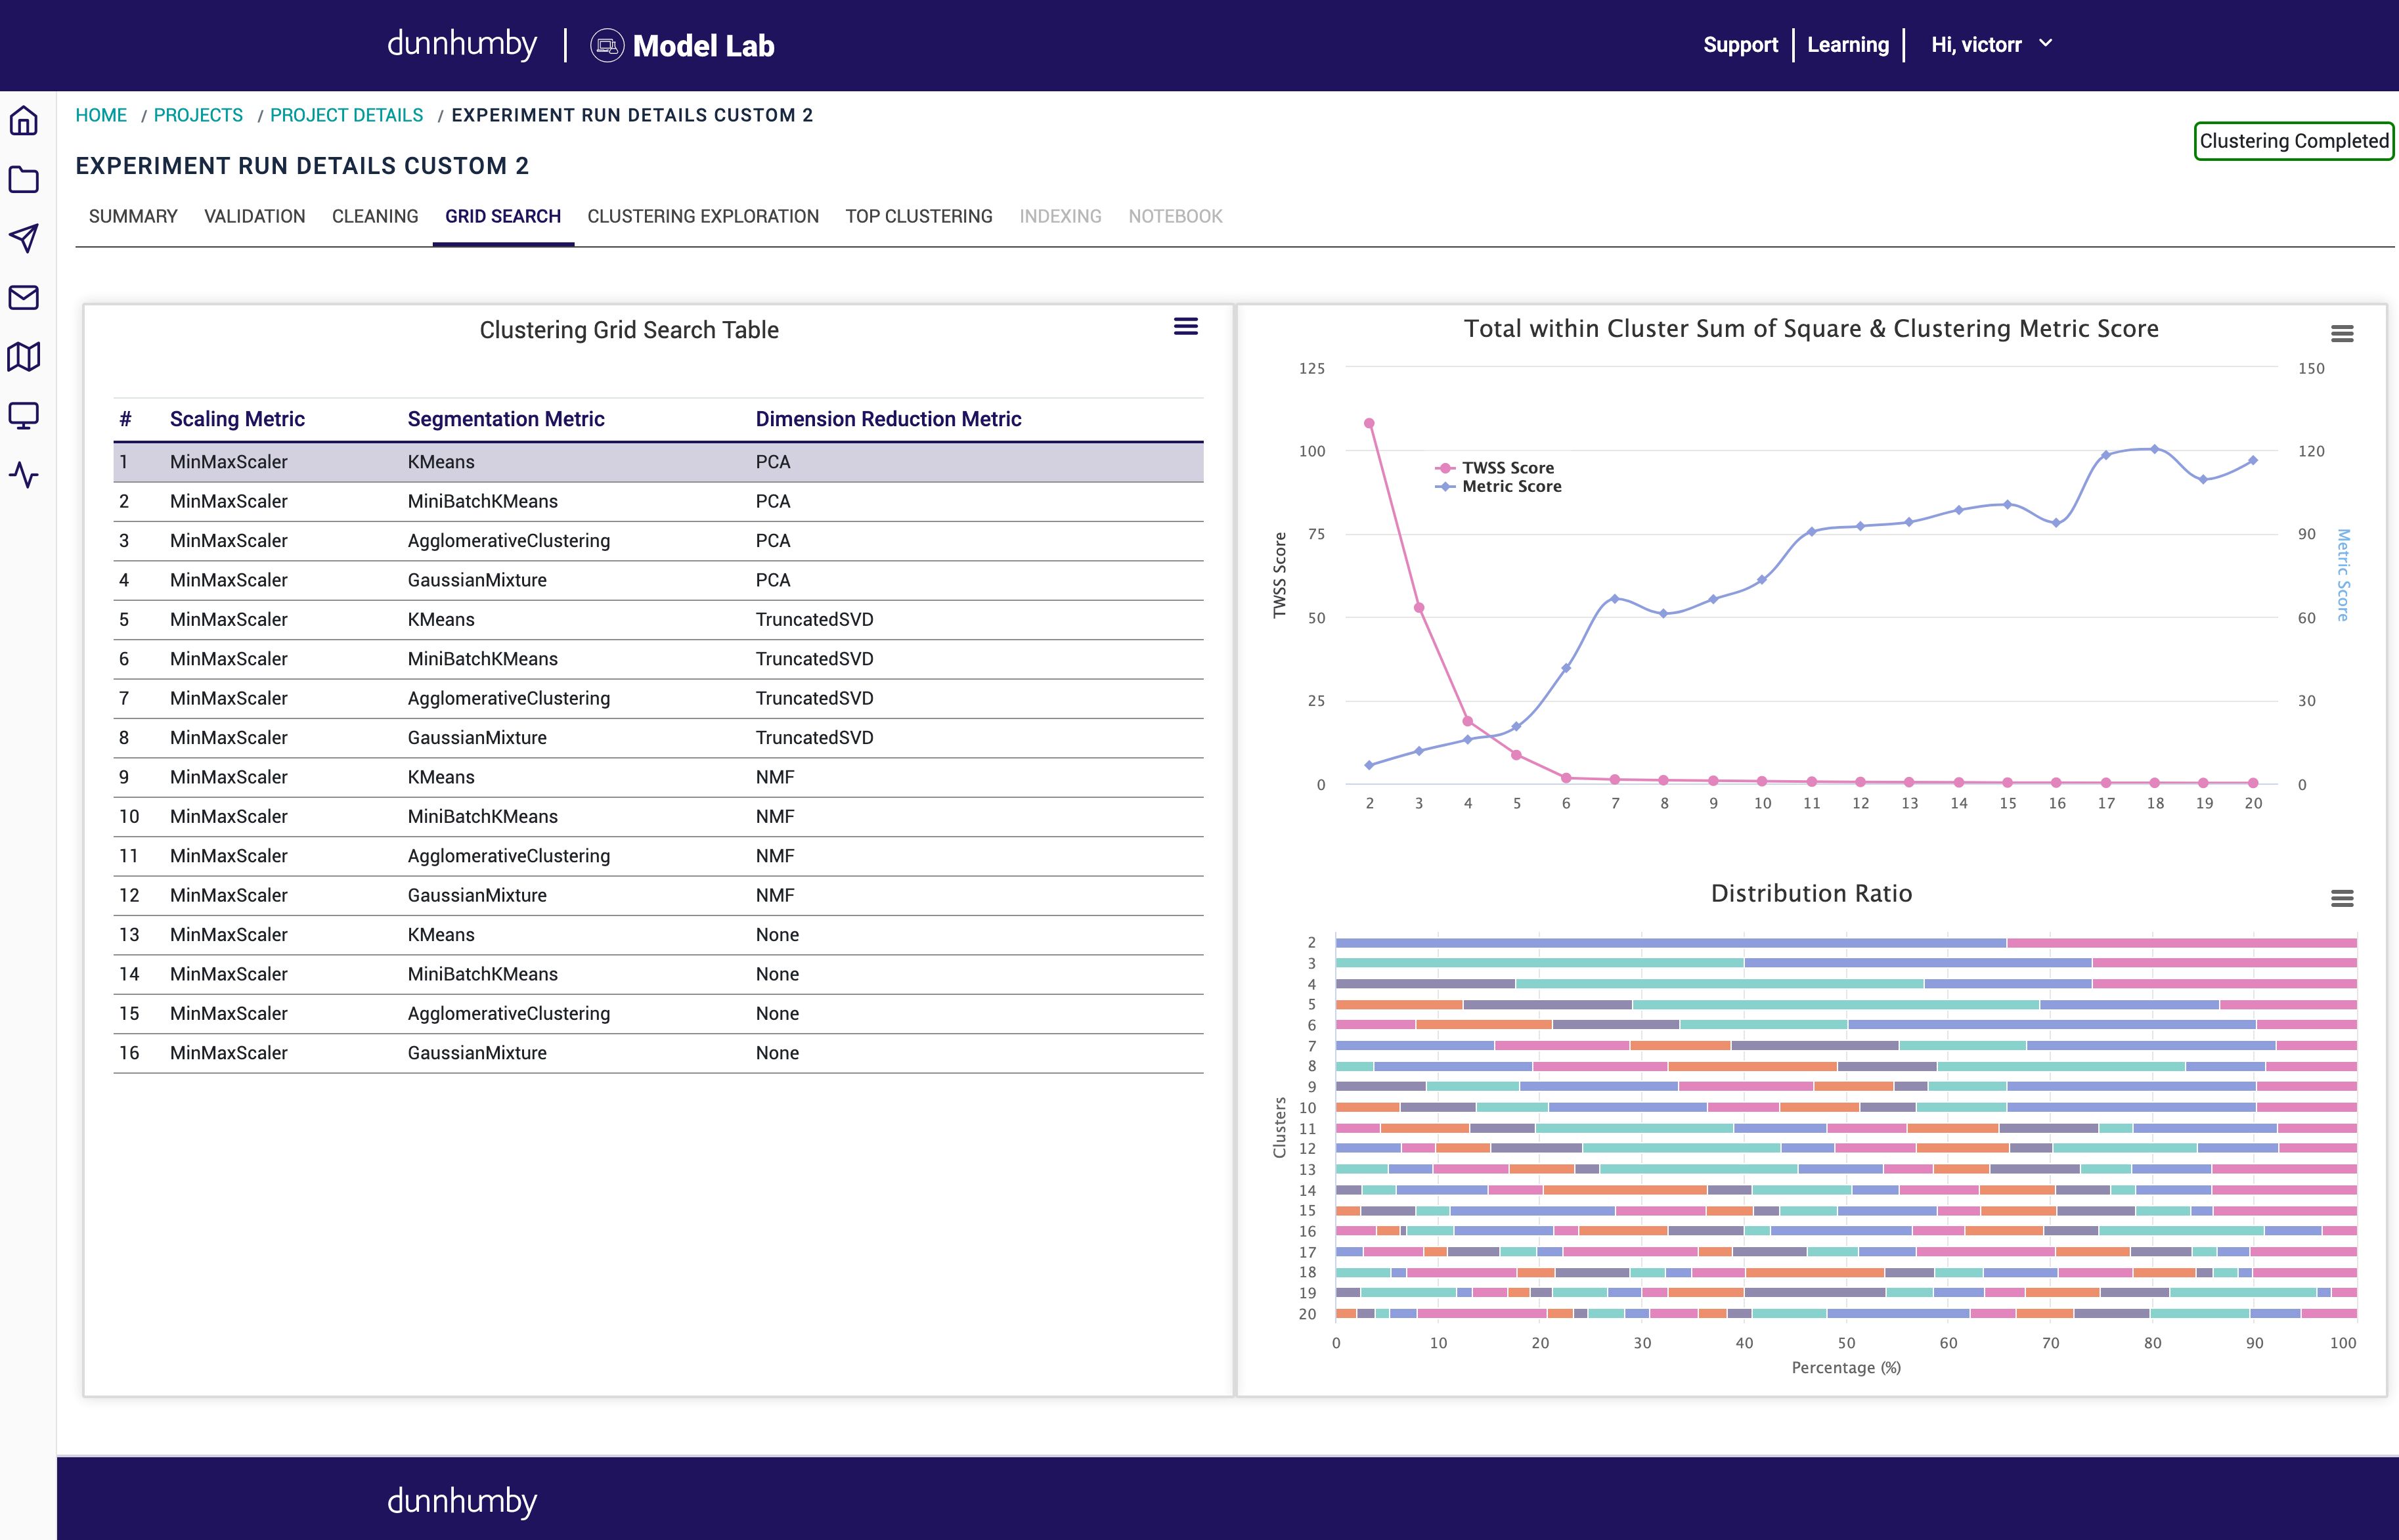This screenshot has height=1540, width=2399.
Task: Expand the Hi, victorr user menu
Action: pos(1991,44)
